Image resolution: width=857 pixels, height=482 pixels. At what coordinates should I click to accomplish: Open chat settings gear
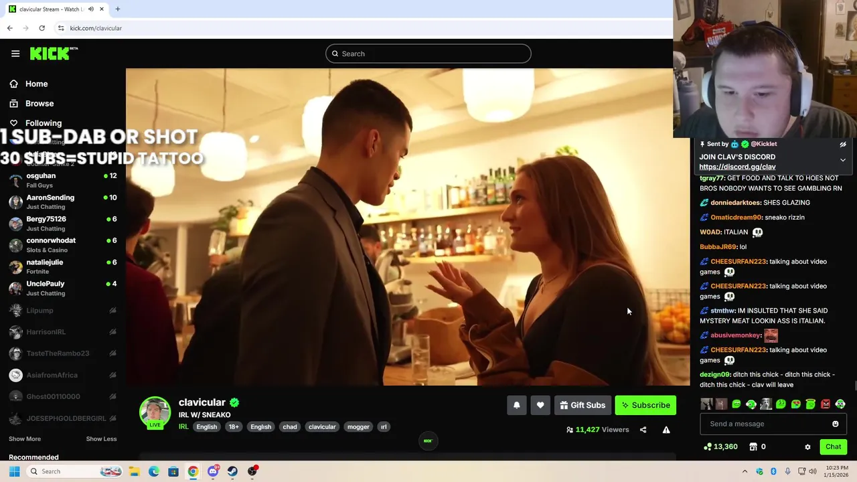coord(807,447)
